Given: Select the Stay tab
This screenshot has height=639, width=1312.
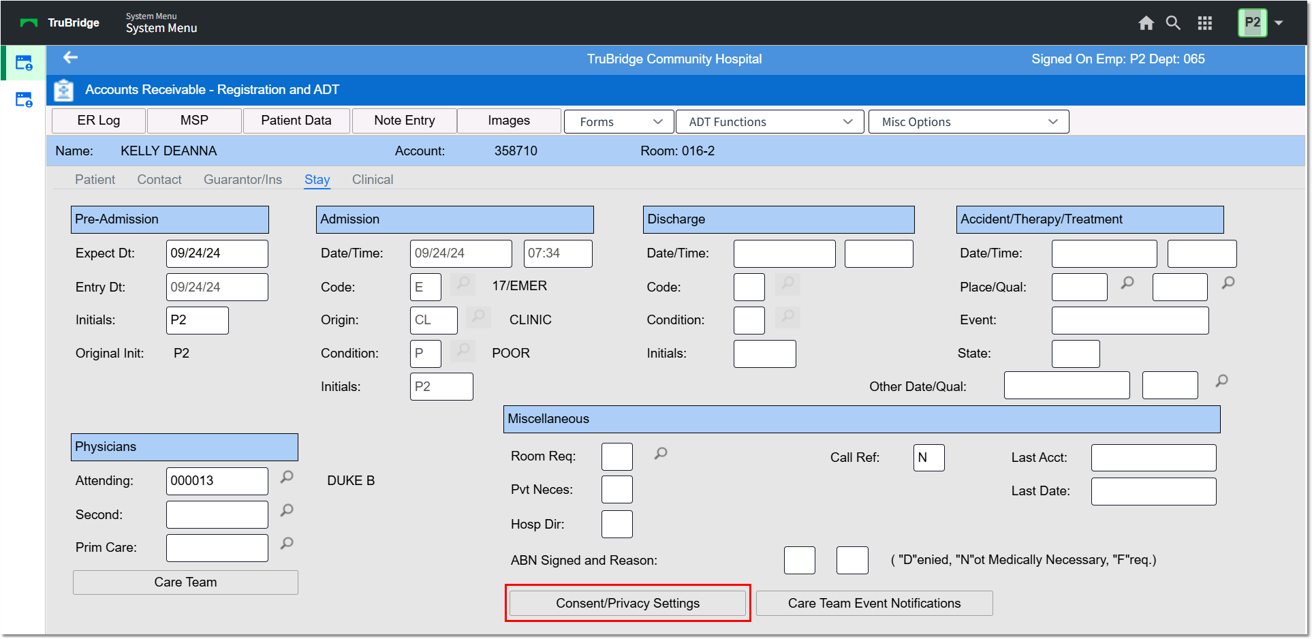Looking at the screenshot, I should (x=317, y=180).
